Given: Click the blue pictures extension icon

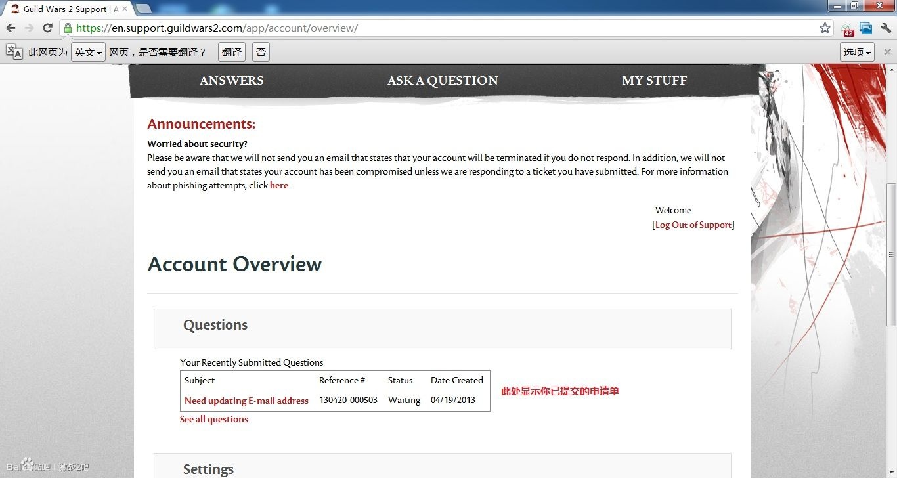Looking at the screenshot, I should pos(866,28).
